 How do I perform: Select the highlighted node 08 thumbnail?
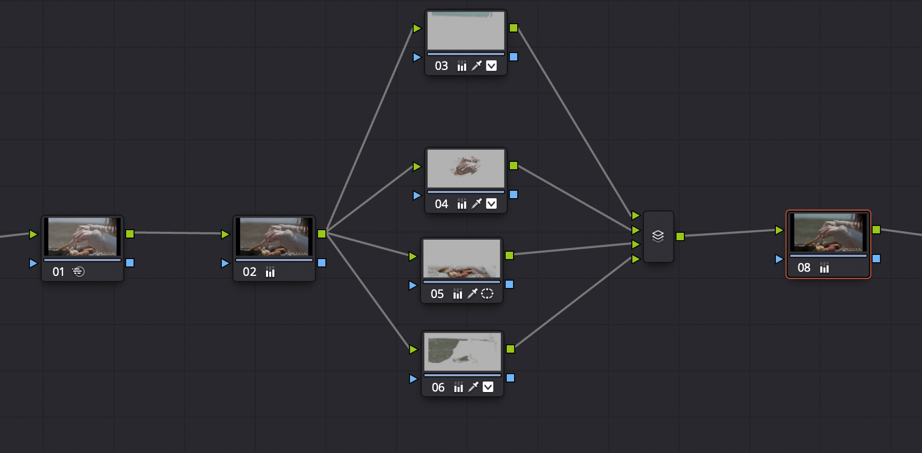pyautogui.click(x=828, y=232)
